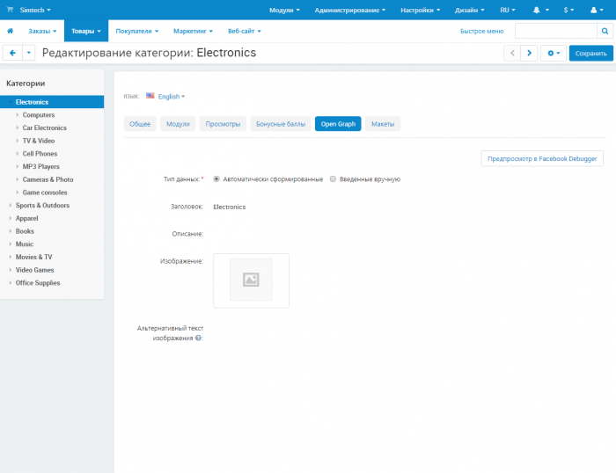Open the Маркетинг menu
616x473 pixels.
coord(193,31)
